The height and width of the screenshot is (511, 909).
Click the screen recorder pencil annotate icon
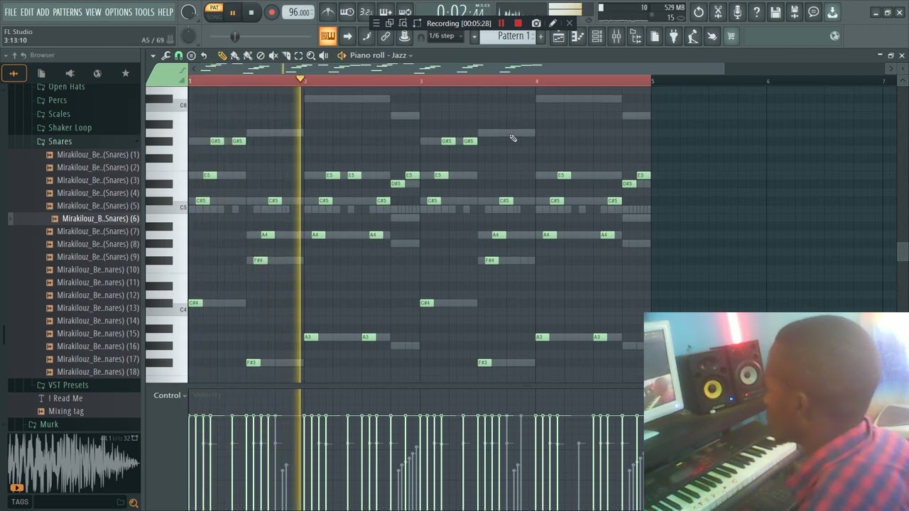[x=553, y=23]
